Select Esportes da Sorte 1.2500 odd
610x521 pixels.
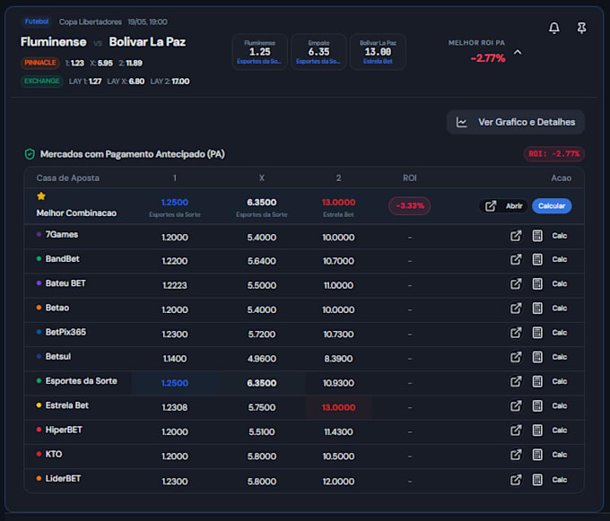tap(175, 383)
